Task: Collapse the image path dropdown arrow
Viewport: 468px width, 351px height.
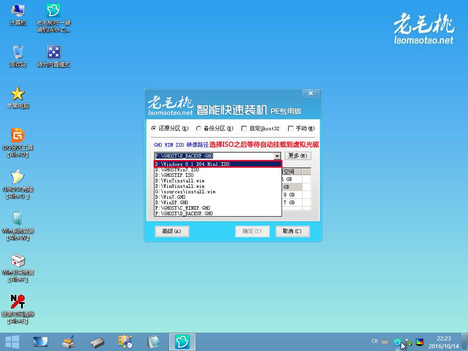Action: tap(277, 156)
